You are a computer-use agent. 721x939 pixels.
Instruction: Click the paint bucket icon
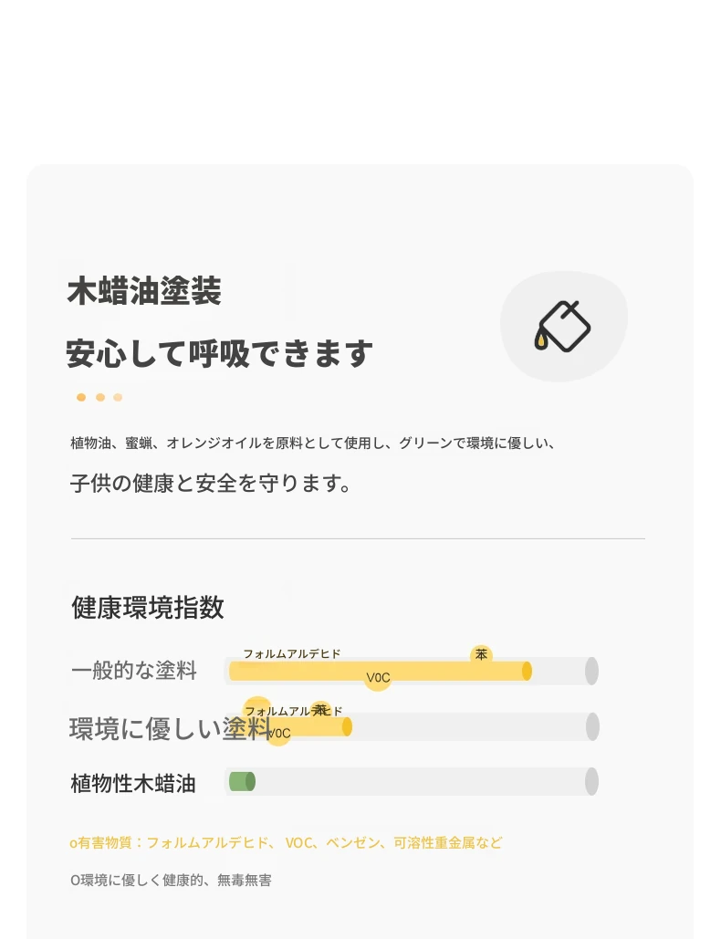point(562,327)
